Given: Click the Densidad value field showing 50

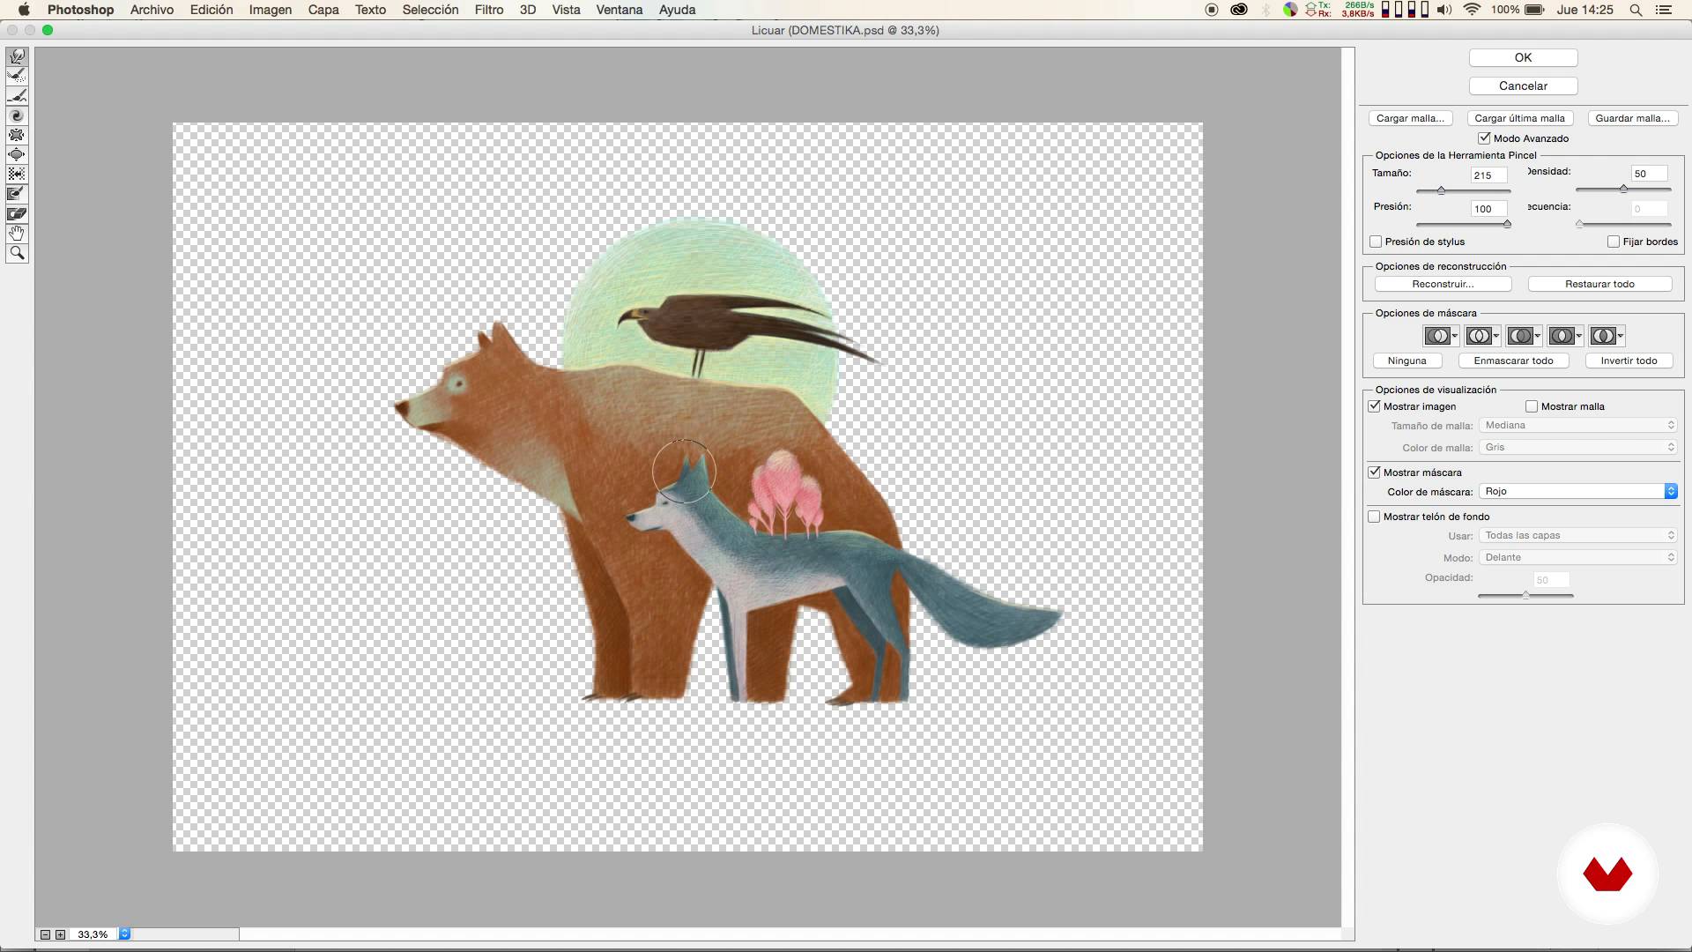Looking at the screenshot, I should [1650, 174].
